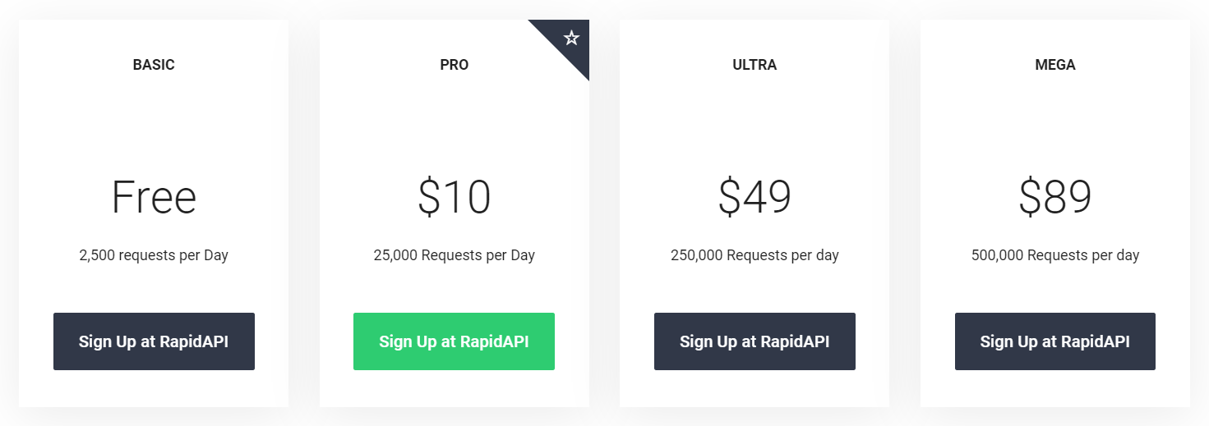Click the 500,000 Requests per day text
Viewport: 1209px width, 426px height.
[1055, 255]
